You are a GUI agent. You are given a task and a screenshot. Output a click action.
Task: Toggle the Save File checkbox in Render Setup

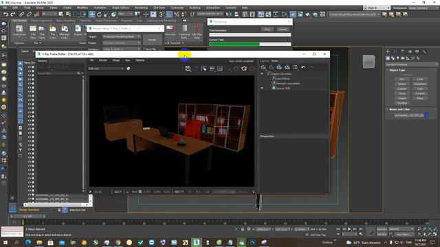click(144, 49)
